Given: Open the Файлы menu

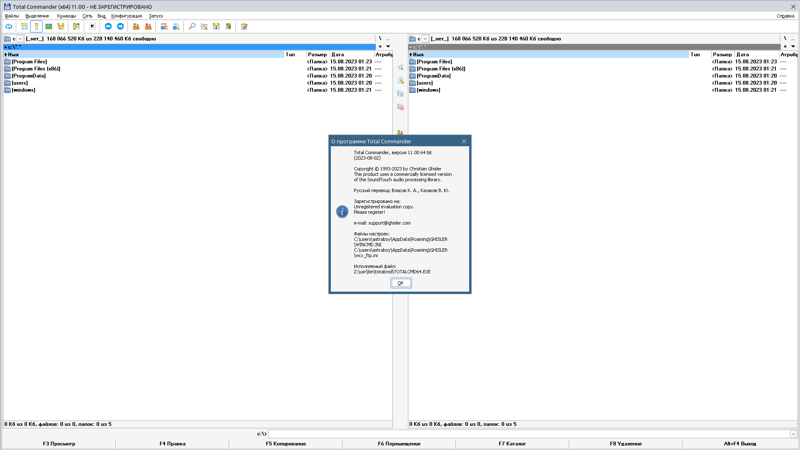Looking at the screenshot, I should pyautogui.click(x=12, y=16).
